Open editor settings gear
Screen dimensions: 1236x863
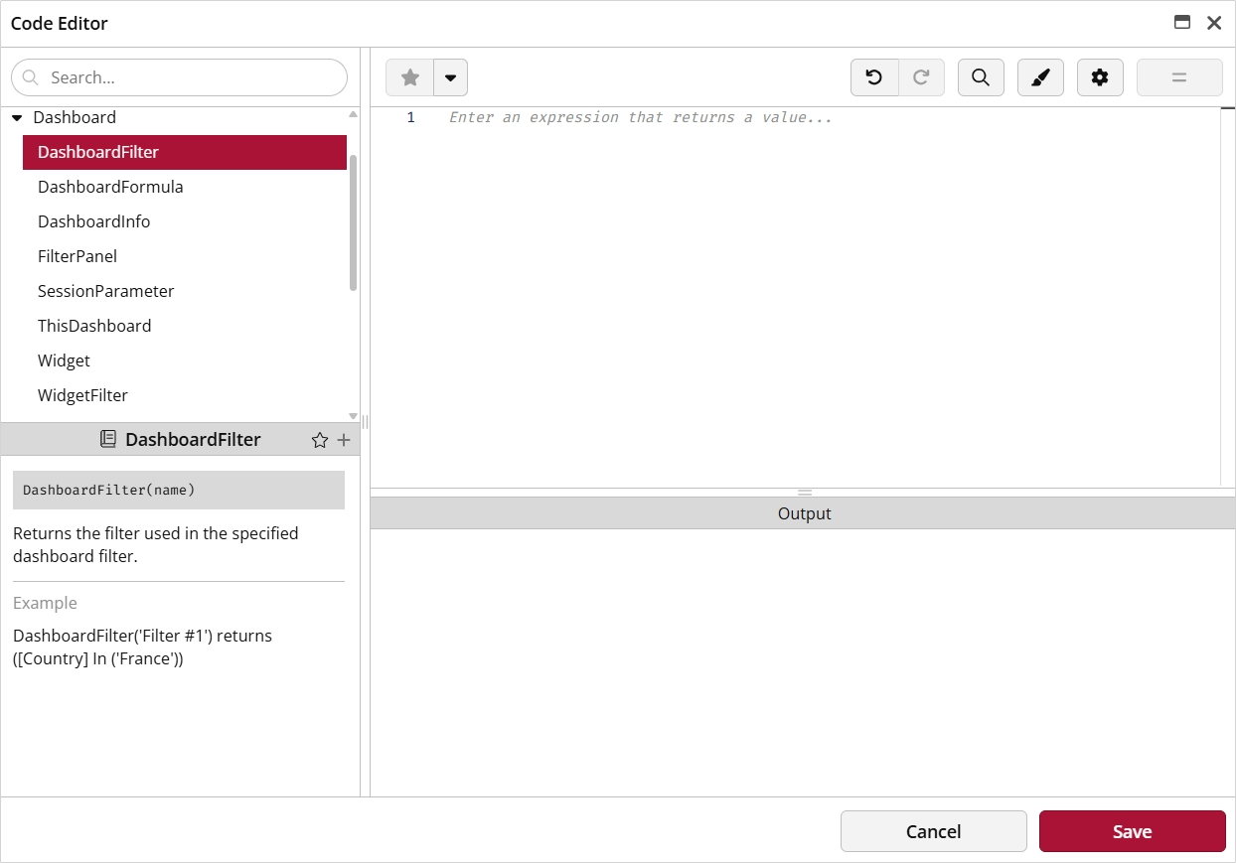coord(1100,77)
